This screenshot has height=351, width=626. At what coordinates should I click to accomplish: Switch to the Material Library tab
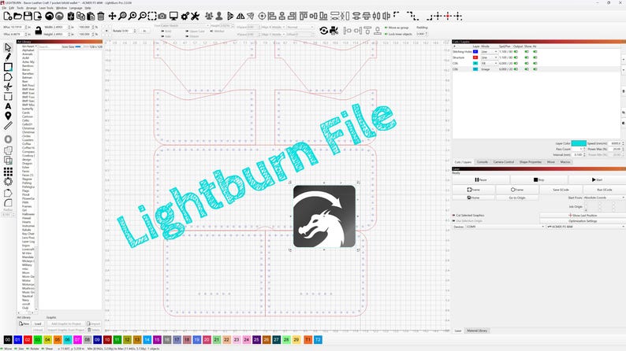click(x=477, y=331)
